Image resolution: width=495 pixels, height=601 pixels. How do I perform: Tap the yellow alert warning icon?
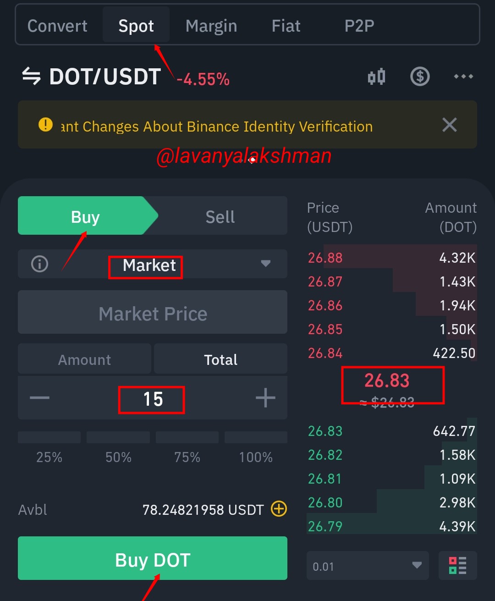tap(45, 124)
